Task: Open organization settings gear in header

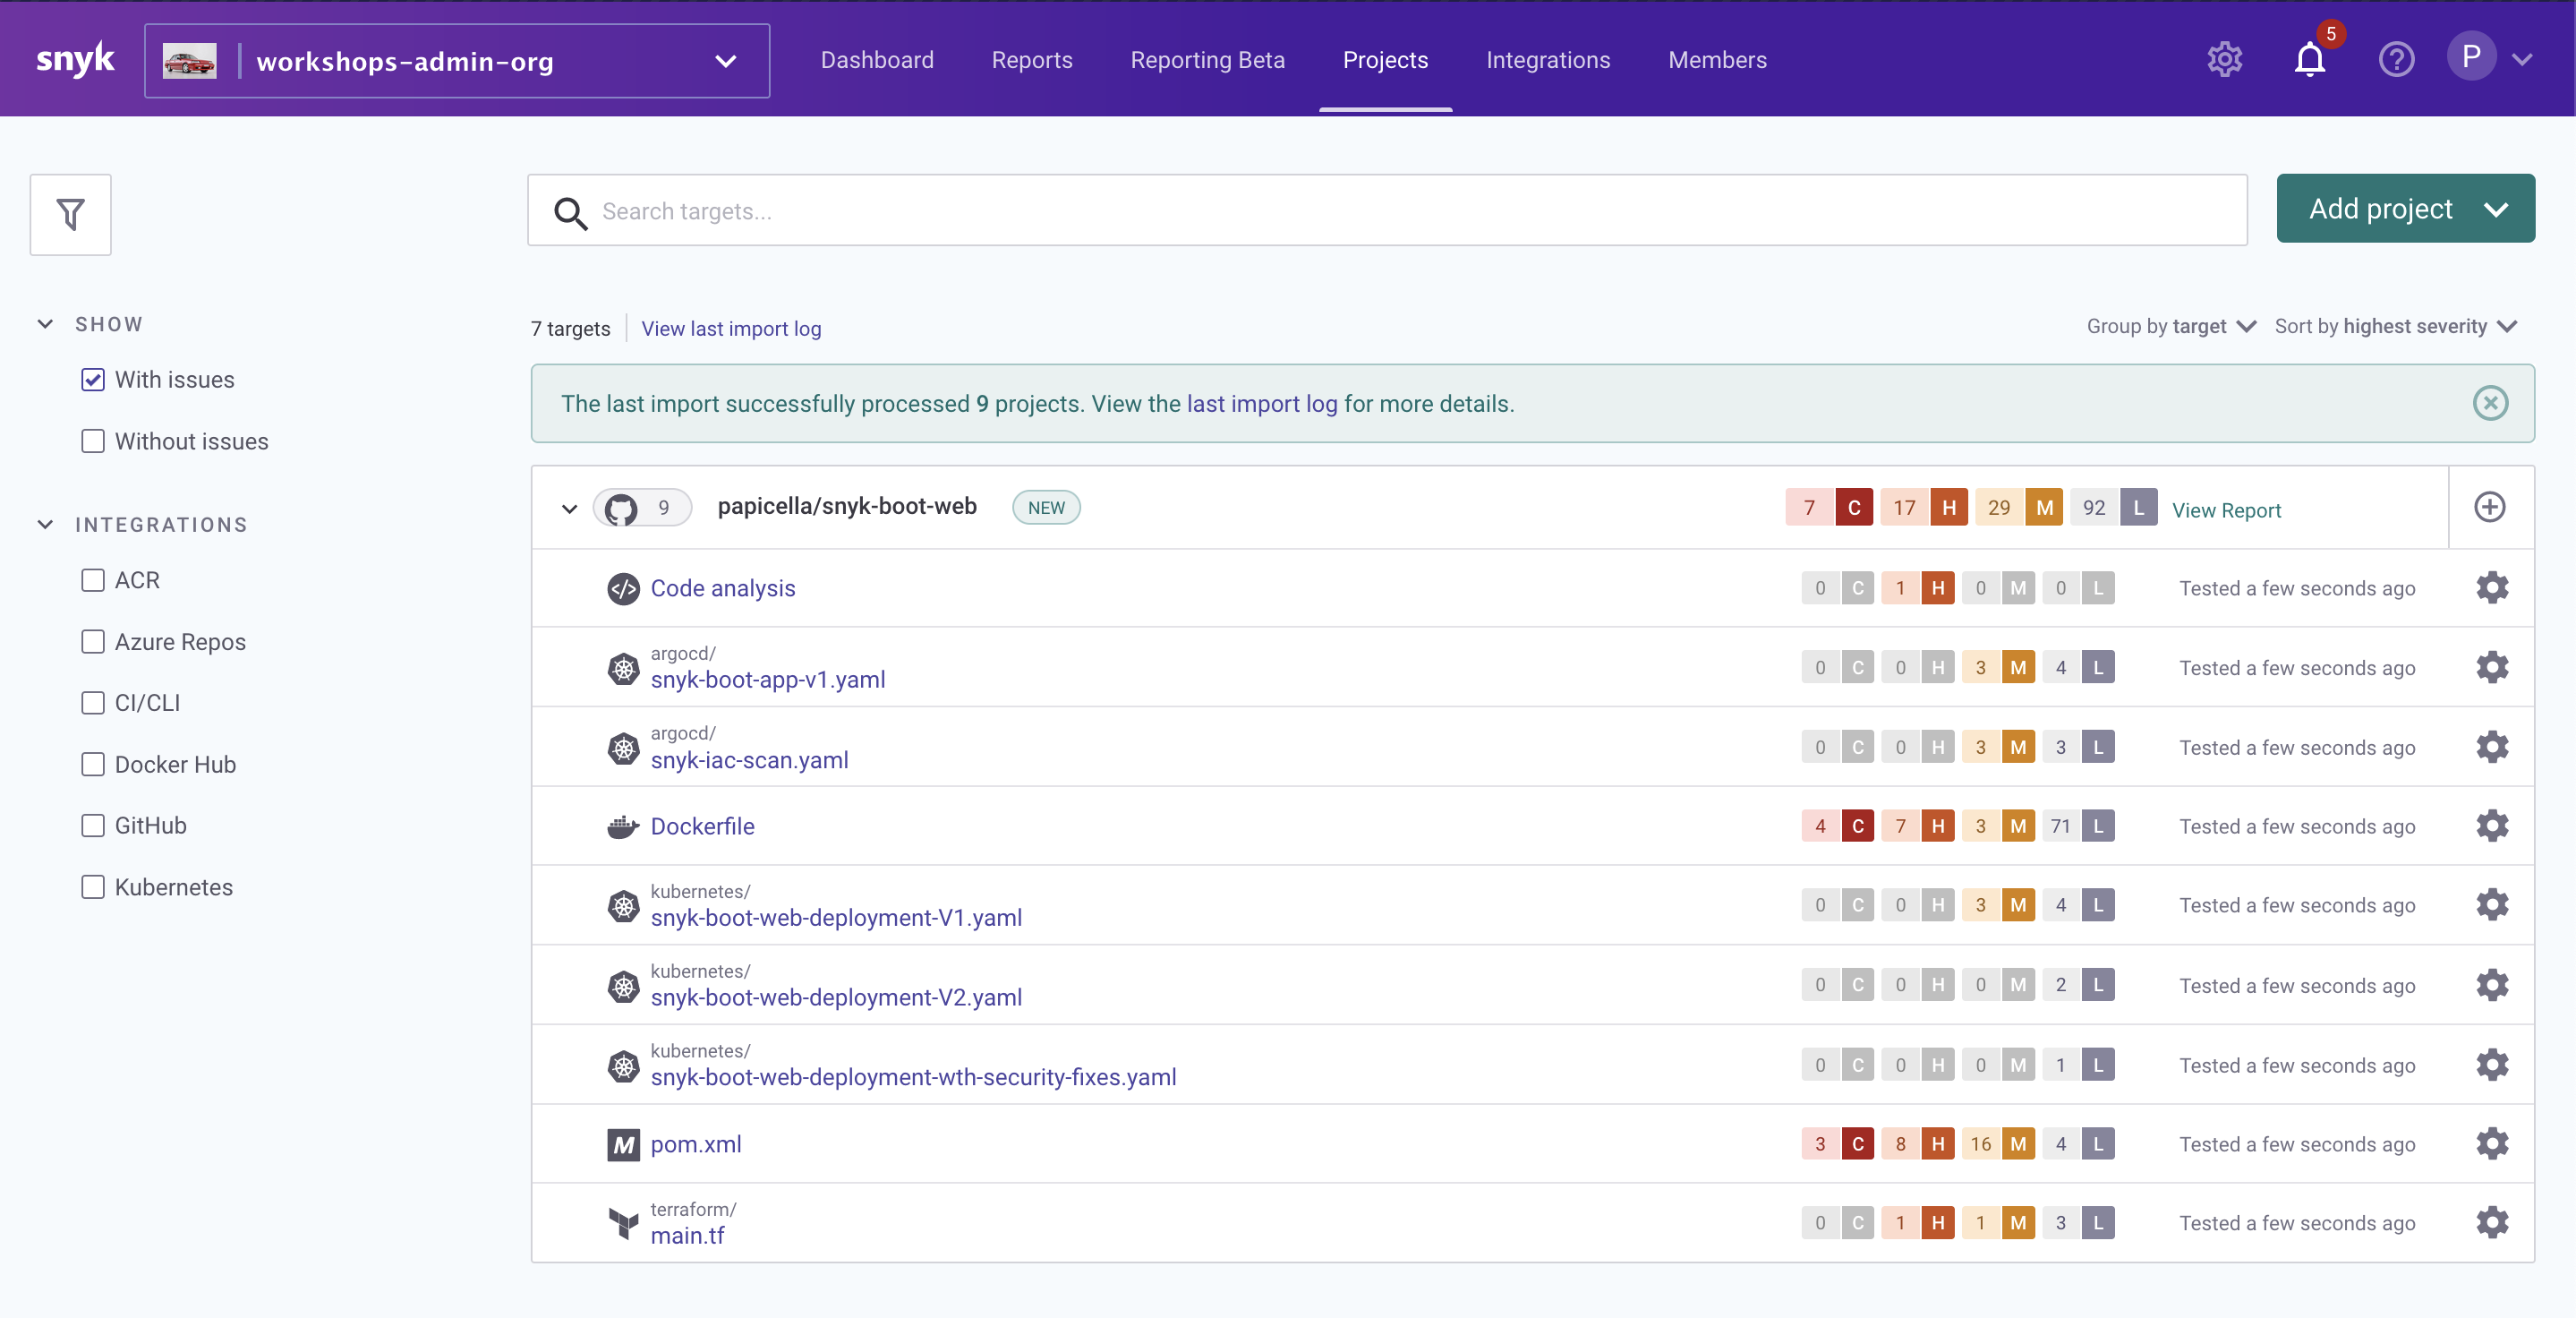Action: 2224,60
